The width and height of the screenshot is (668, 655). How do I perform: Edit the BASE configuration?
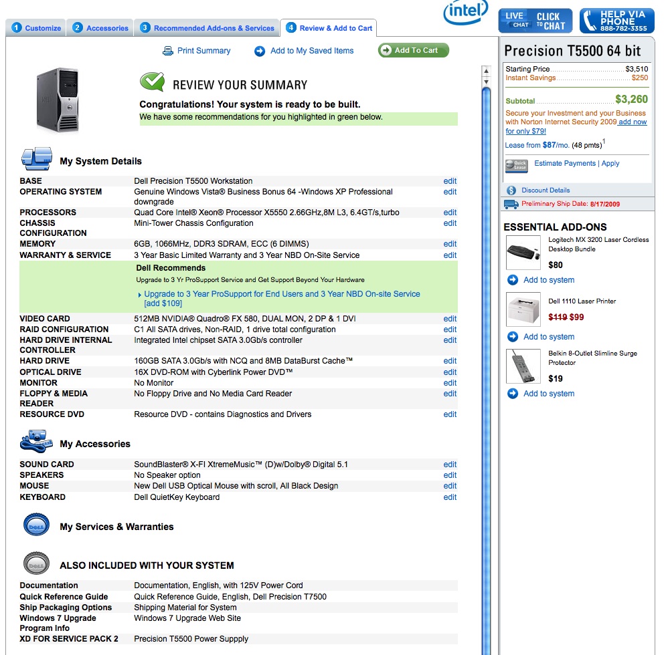pyautogui.click(x=450, y=181)
